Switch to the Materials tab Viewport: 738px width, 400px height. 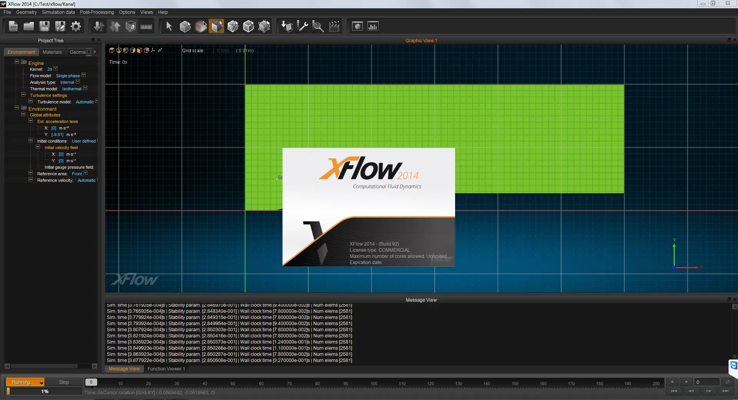(x=52, y=52)
